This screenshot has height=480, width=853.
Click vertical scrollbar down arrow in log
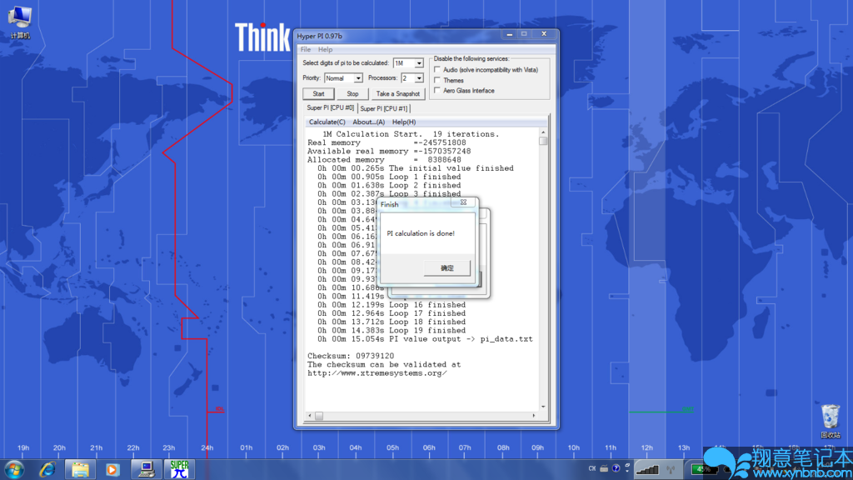[543, 407]
